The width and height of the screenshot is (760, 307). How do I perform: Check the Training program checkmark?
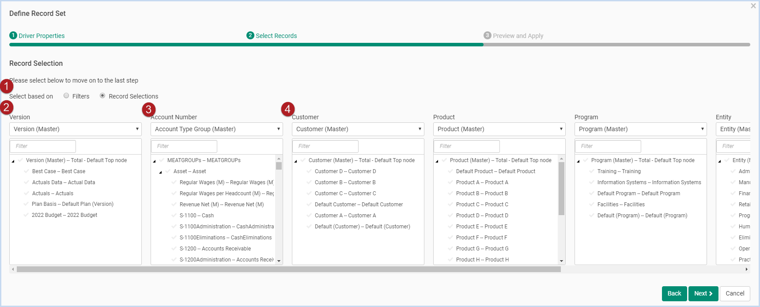point(592,171)
